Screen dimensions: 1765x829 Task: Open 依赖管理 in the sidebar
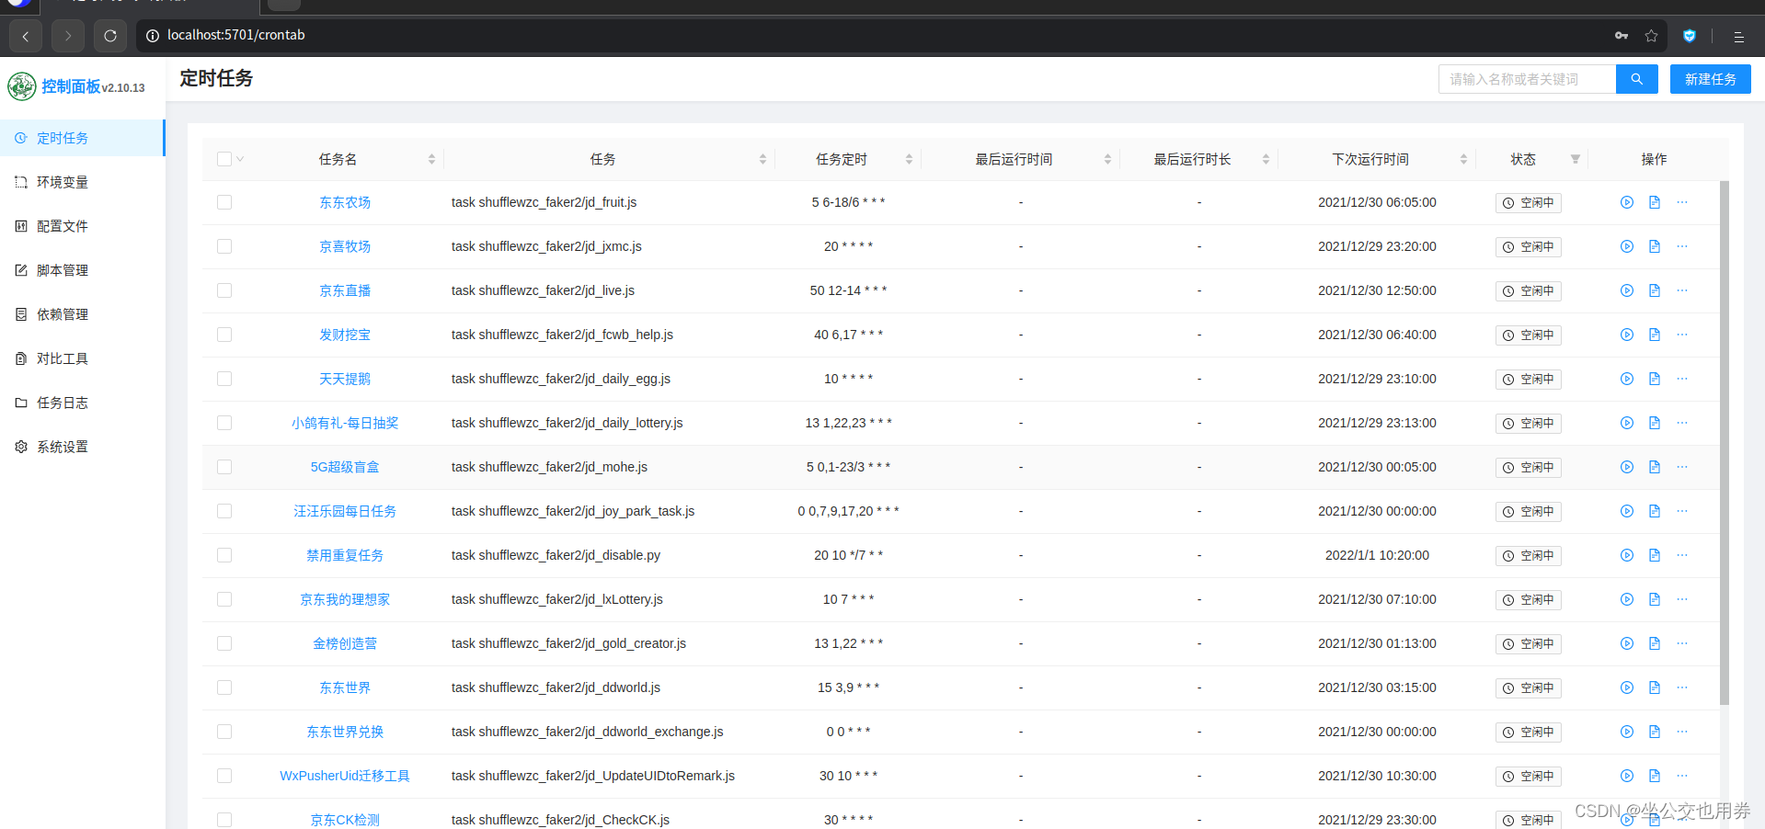pyautogui.click(x=83, y=314)
